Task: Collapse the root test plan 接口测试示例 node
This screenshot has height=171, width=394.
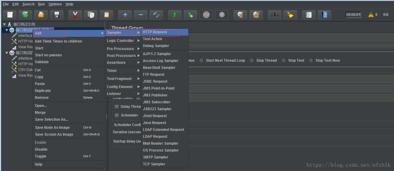Action: point(5,24)
